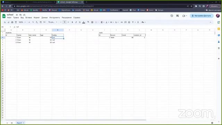Open the Формат menu

pyautogui.click(x=37, y=18)
